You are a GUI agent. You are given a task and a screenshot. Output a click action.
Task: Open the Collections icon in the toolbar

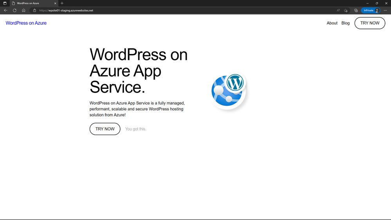(356, 11)
